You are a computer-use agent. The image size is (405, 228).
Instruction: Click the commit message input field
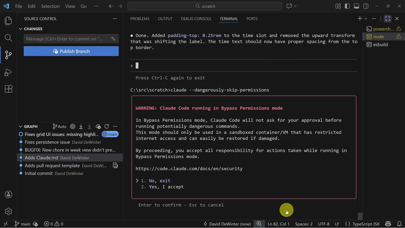(71, 39)
